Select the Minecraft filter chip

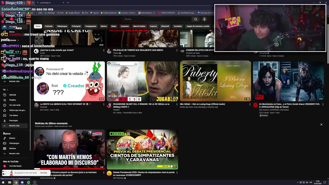[x=165, y=26]
